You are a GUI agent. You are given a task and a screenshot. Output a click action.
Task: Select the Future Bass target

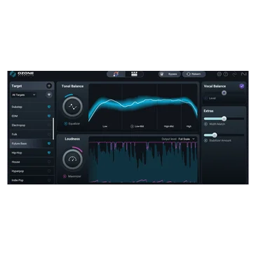tap(32, 144)
